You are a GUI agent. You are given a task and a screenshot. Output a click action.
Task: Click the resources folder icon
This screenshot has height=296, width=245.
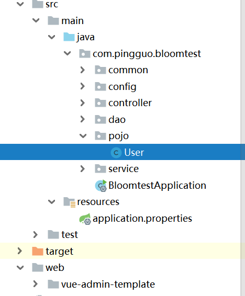pyautogui.click(x=69, y=202)
